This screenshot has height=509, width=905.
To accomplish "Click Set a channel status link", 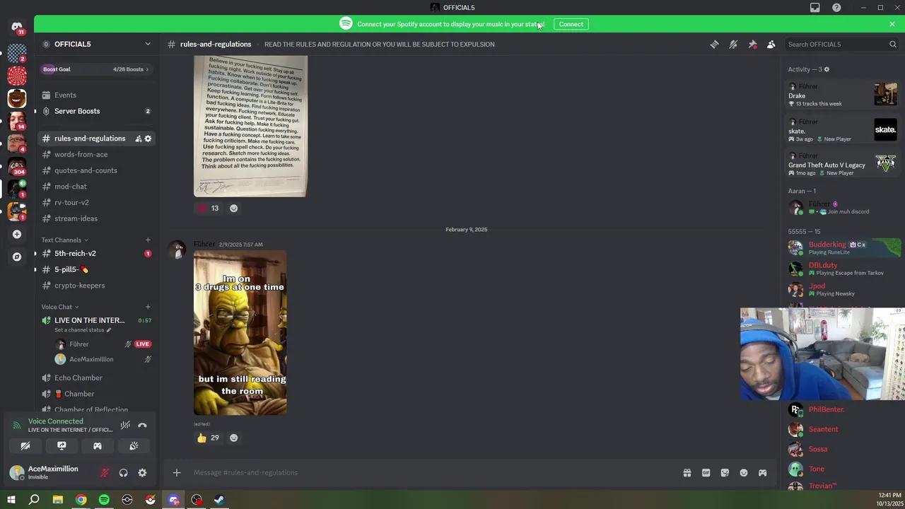I will coord(83,330).
